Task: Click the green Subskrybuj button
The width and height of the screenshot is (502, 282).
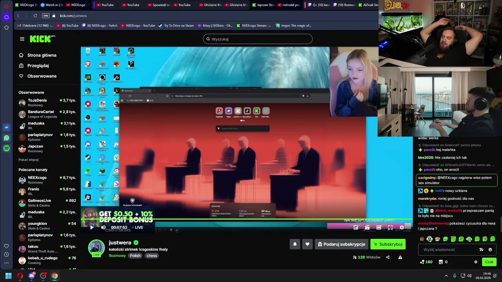Action: coord(388,244)
